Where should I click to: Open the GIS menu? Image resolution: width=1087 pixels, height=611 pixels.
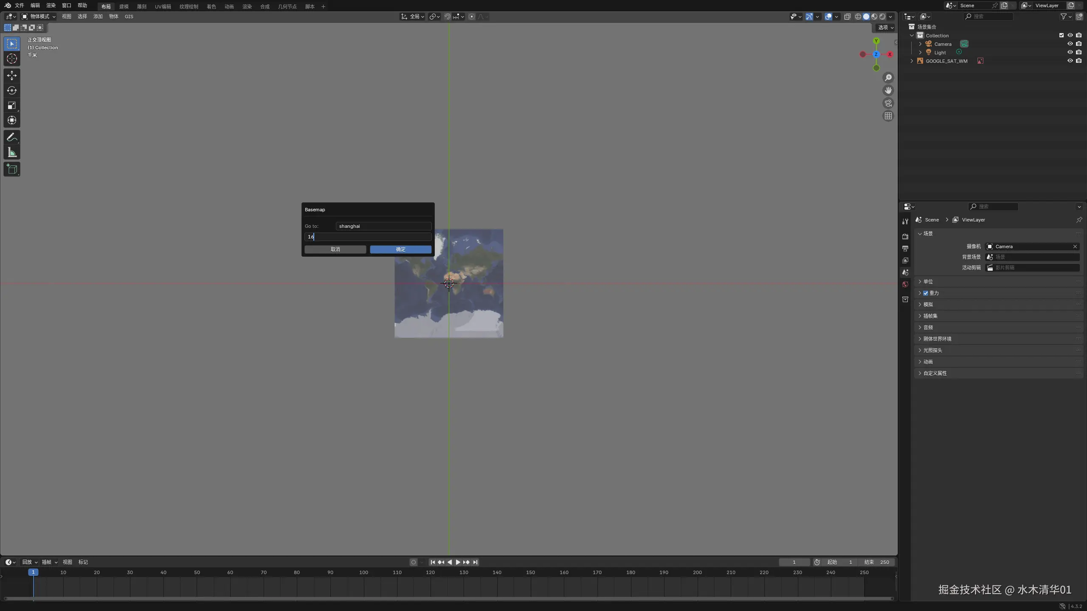coord(129,17)
